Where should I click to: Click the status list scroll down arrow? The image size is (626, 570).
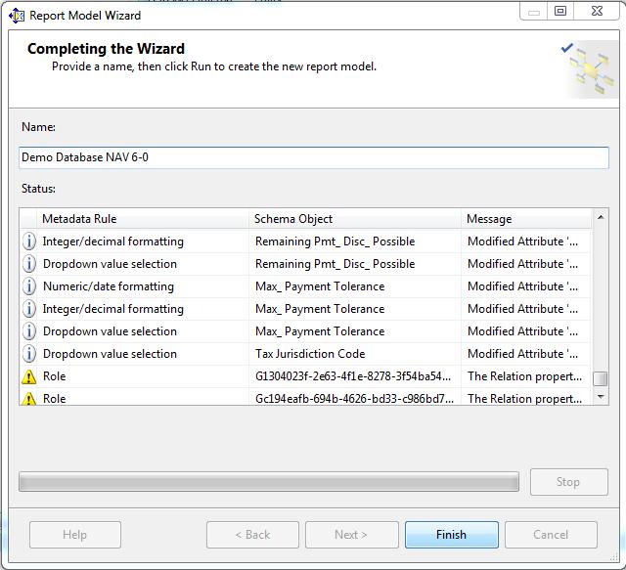pyautogui.click(x=601, y=396)
